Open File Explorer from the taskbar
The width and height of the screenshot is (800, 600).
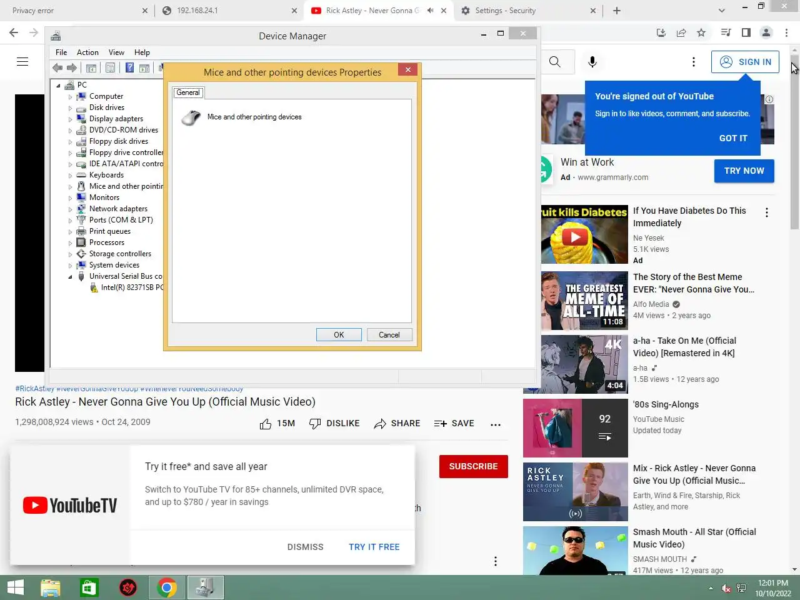click(x=51, y=587)
